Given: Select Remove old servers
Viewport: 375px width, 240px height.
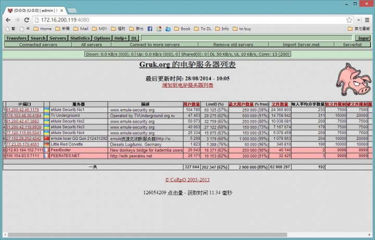Looking at the screenshot, I should (x=233, y=44).
